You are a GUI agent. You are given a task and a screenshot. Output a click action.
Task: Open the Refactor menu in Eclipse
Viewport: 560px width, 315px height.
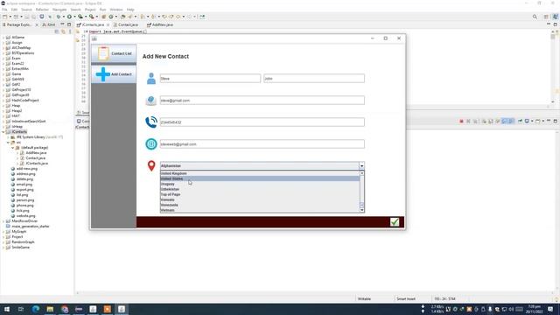42,10
